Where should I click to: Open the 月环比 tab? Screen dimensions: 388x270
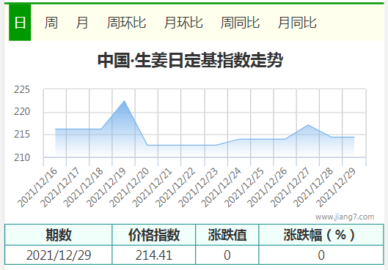tap(183, 23)
